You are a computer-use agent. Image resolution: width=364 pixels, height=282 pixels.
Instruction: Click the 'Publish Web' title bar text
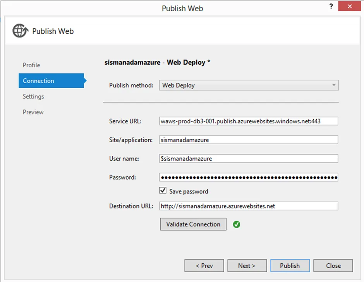[x=182, y=9]
